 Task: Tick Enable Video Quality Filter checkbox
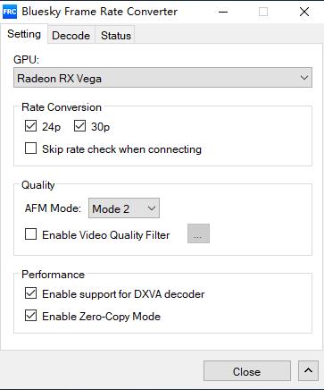click(30, 234)
